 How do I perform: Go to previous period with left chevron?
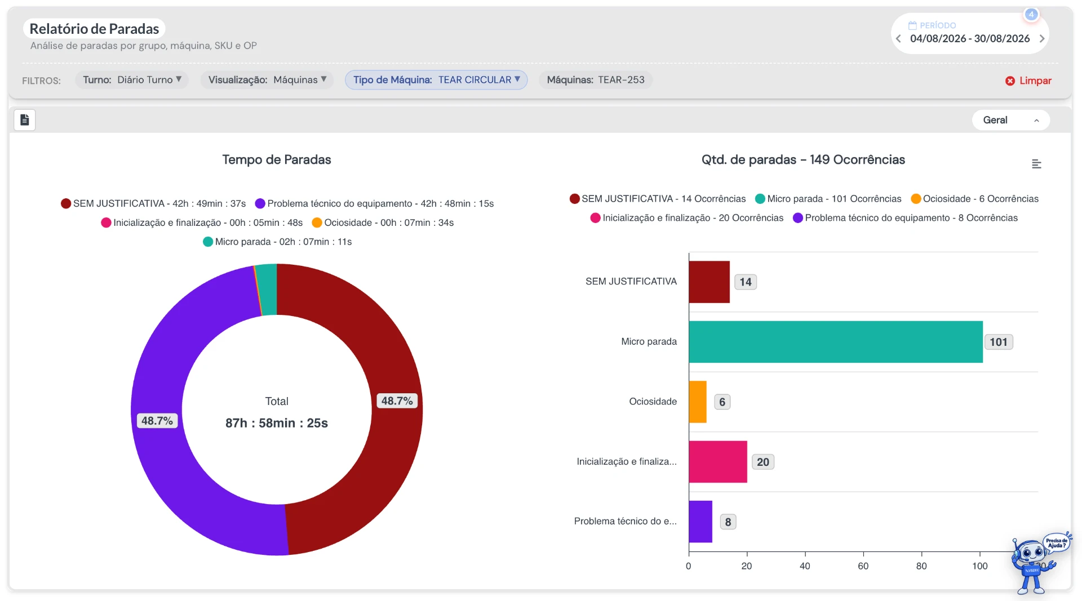[x=898, y=39]
